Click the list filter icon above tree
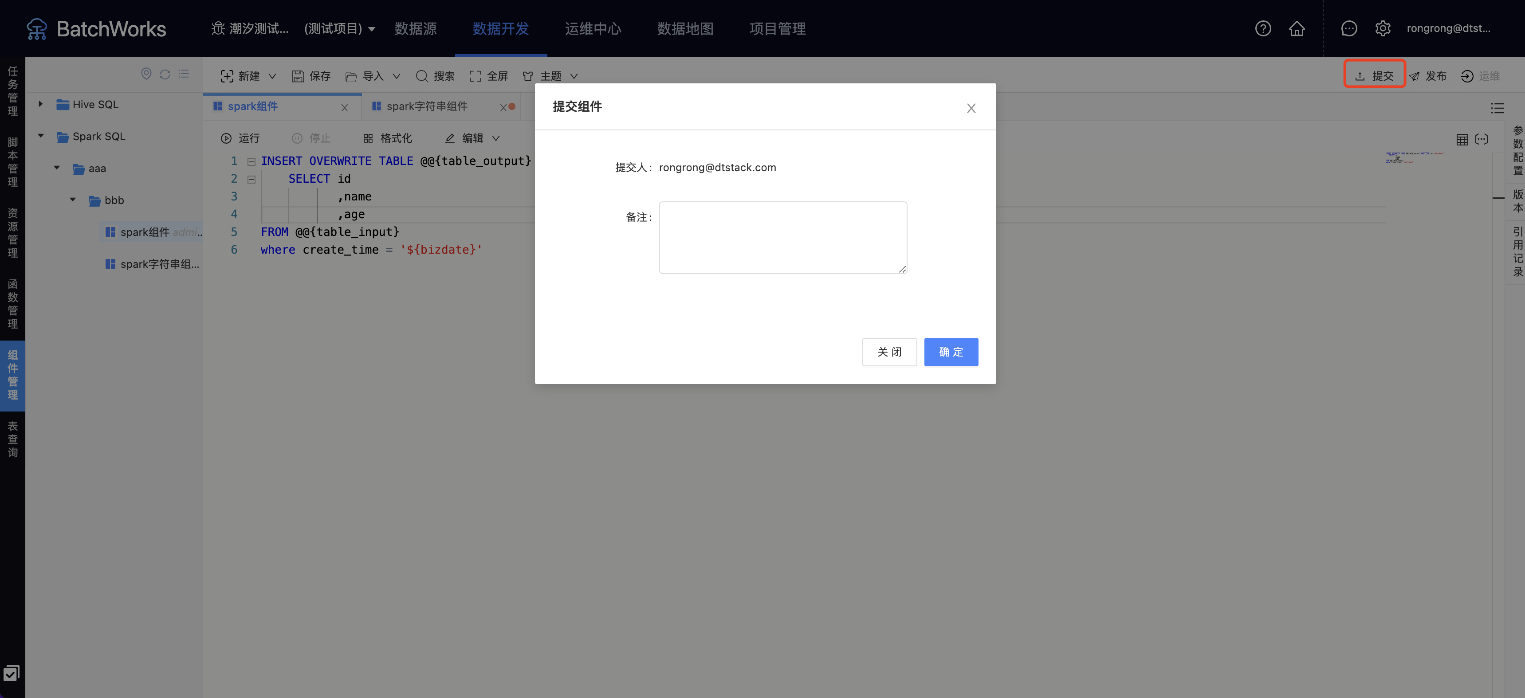The height and width of the screenshot is (698, 1525). 184,74
